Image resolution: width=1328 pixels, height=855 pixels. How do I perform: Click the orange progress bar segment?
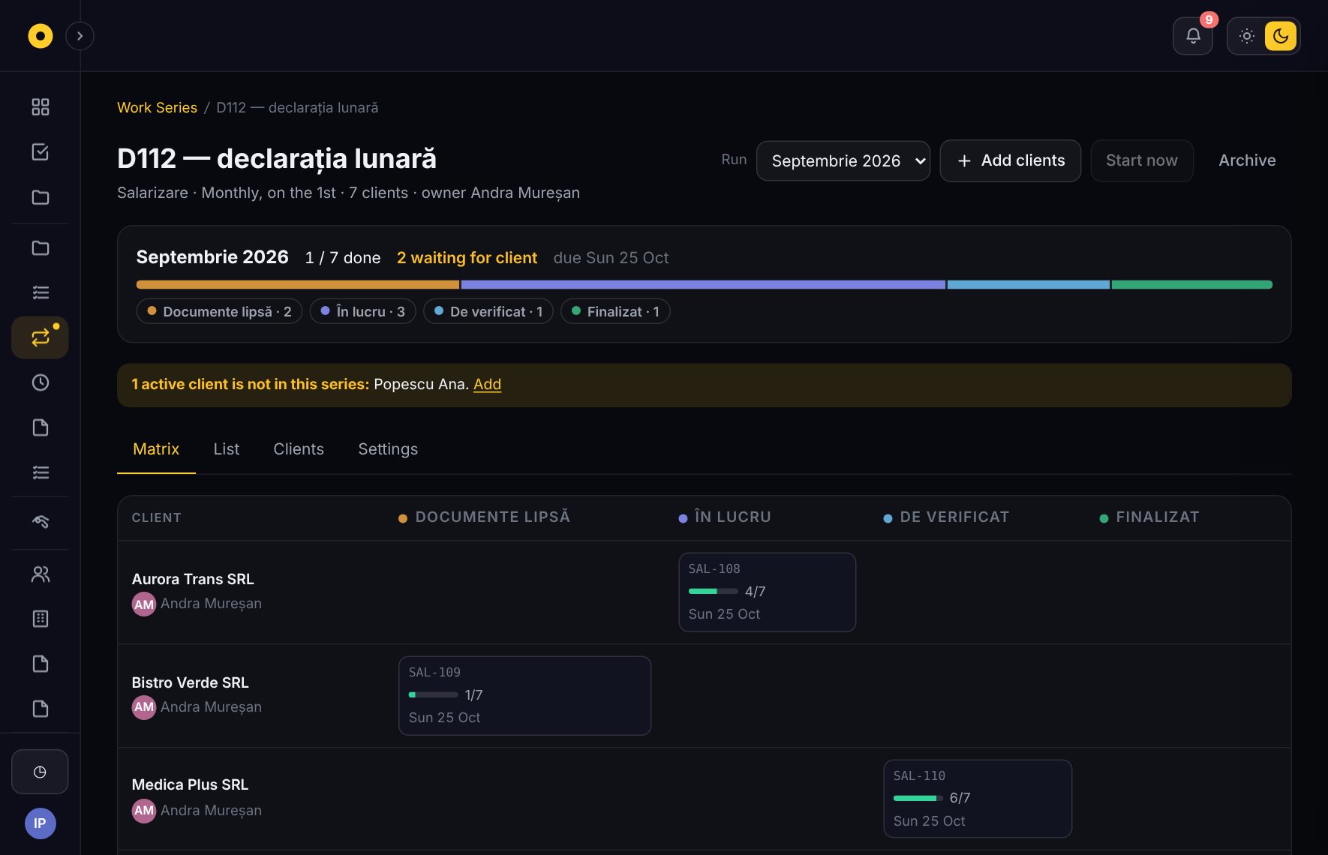(x=298, y=285)
